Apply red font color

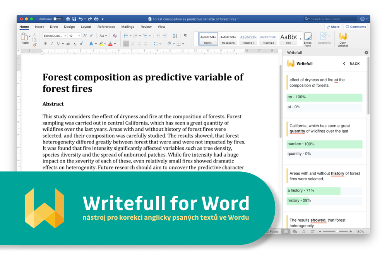(x=110, y=44)
